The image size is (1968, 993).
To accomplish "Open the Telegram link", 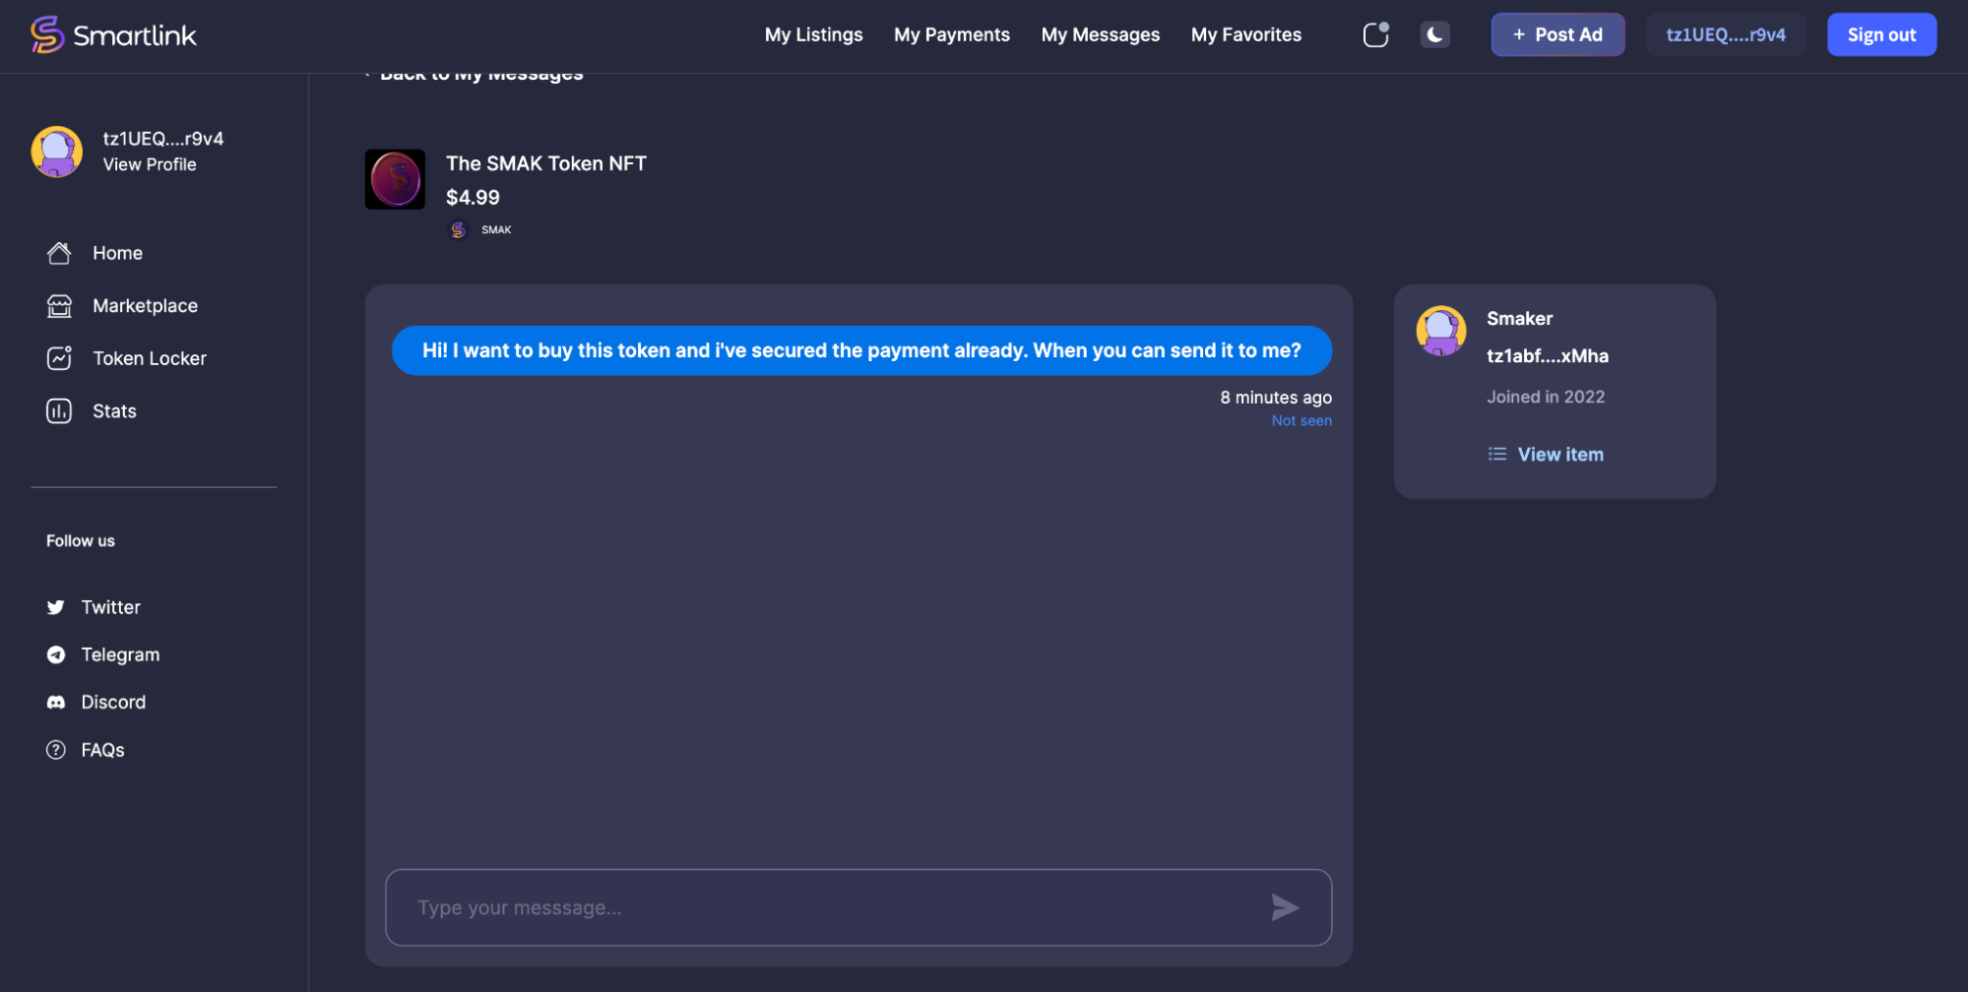I will [120, 654].
